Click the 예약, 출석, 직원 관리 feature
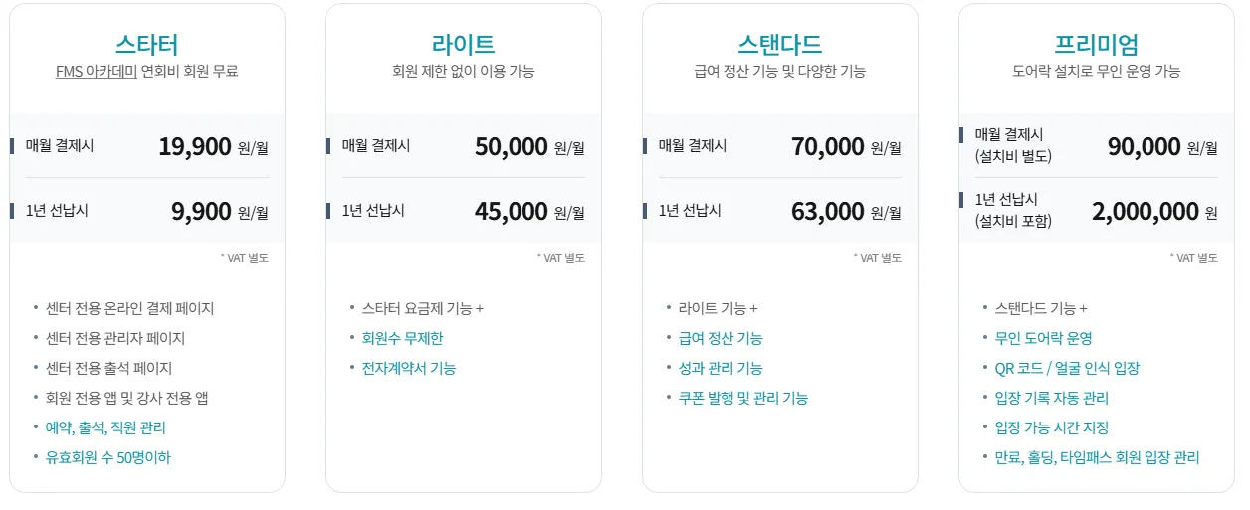Screen dimensions: 1250x510 (106, 427)
